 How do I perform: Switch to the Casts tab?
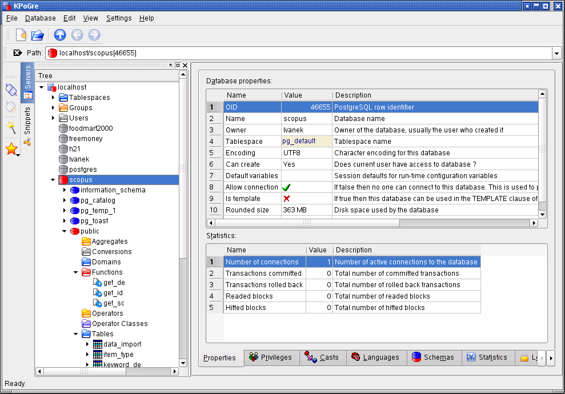(x=323, y=357)
